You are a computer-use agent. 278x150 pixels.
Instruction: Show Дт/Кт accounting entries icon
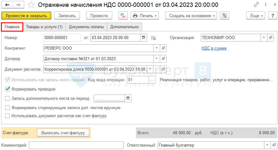(x=123, y=15)
